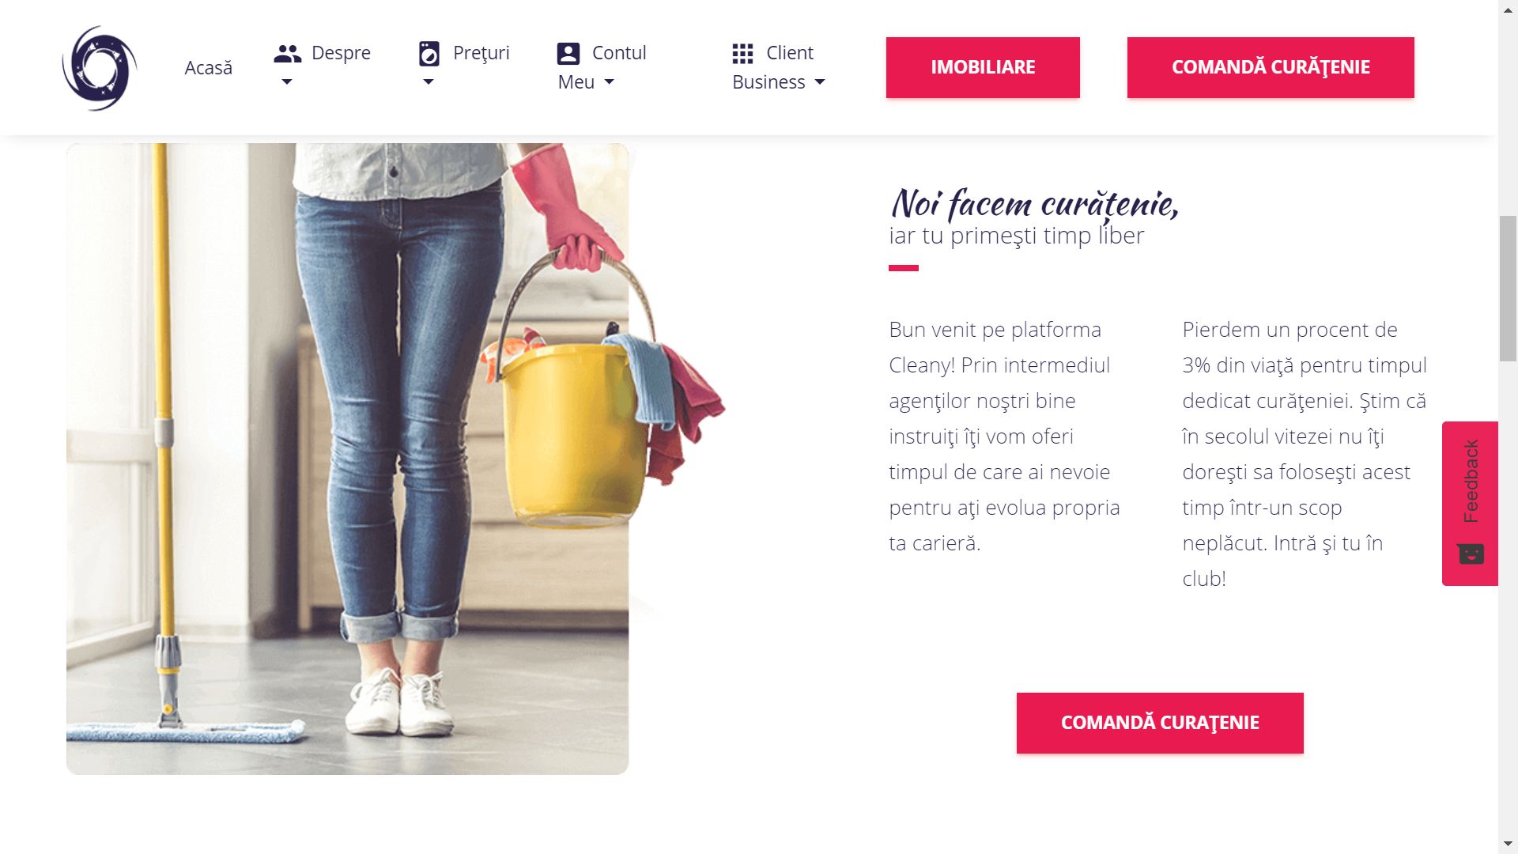
Task: Click the people icon next to Despre
Action: point(288,53)
